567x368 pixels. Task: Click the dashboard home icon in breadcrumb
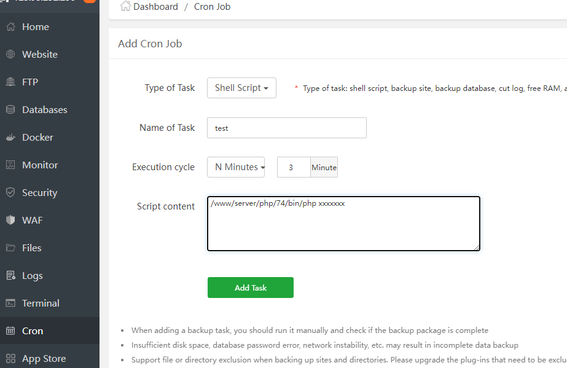(x=125, y=7)
